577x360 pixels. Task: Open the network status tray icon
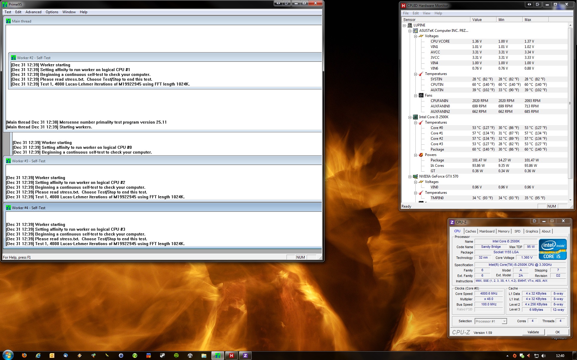(x=536, y=356)
